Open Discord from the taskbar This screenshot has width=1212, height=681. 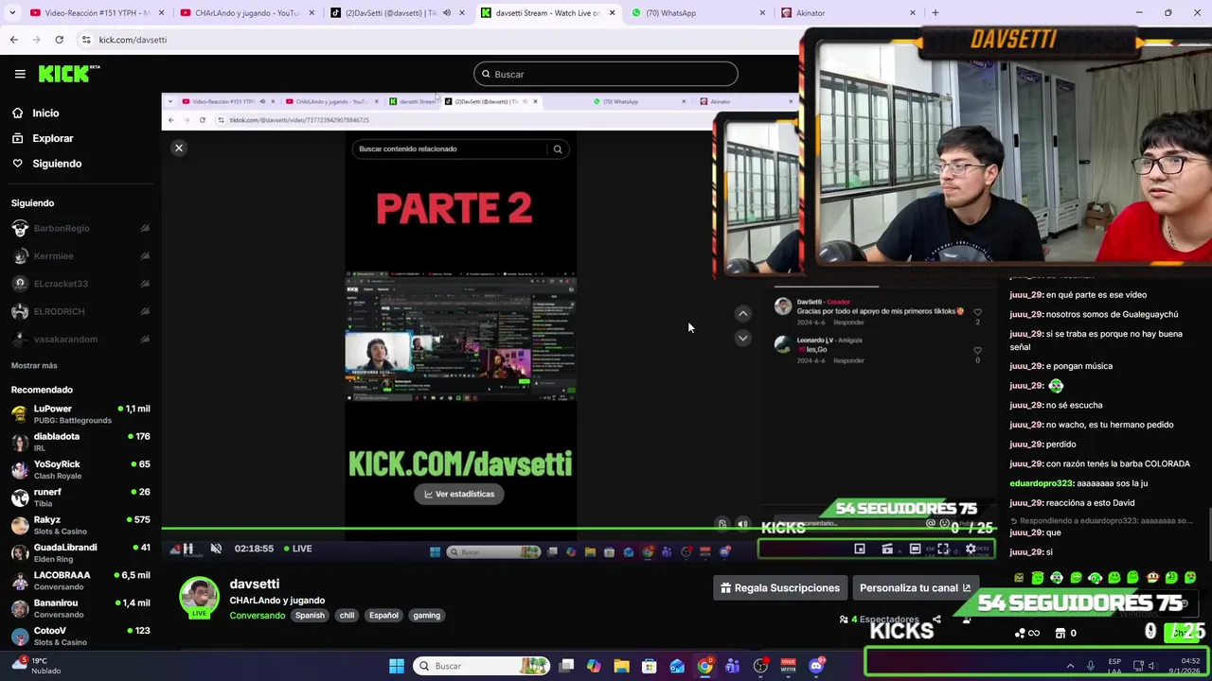[x=816, y=666]
